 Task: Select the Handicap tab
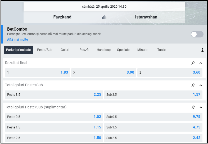pos(104,50)
